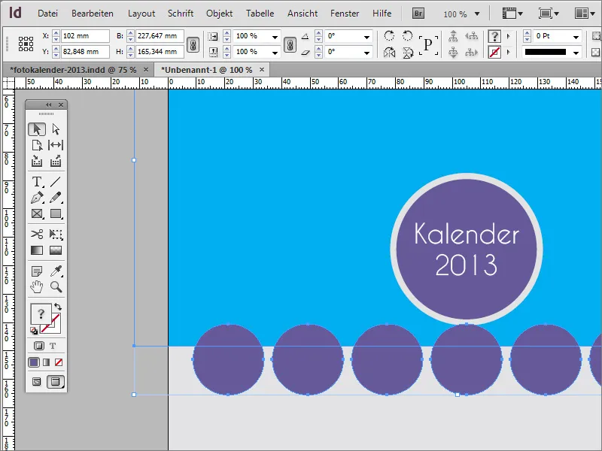Open the Datei menu

47,14
